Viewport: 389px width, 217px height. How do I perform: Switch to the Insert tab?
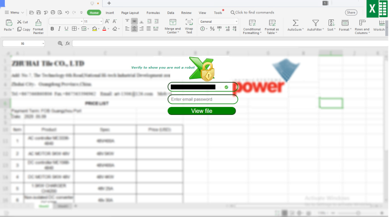point(110,12)
